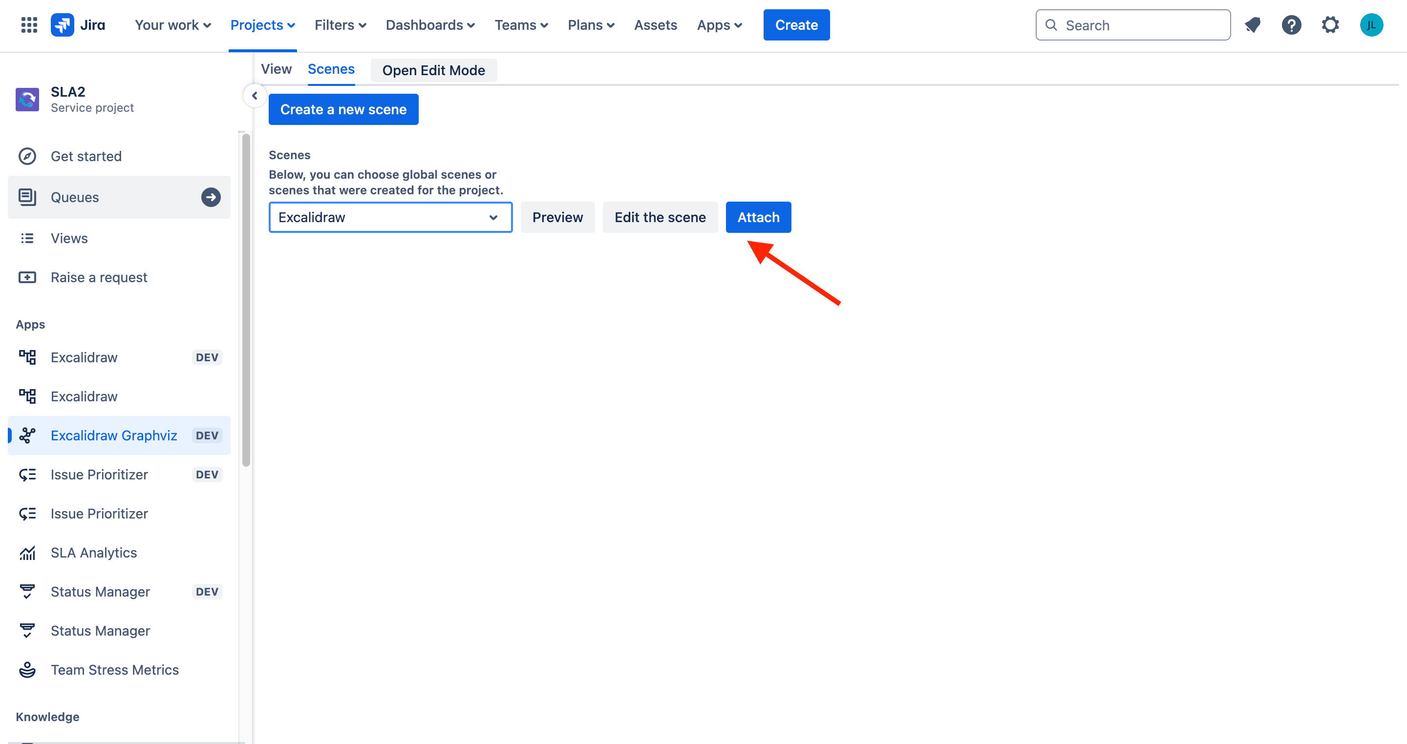Open the JL profile avatar

tap(1371, 25)
